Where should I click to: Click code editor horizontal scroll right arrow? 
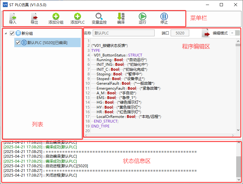[233, 135]
